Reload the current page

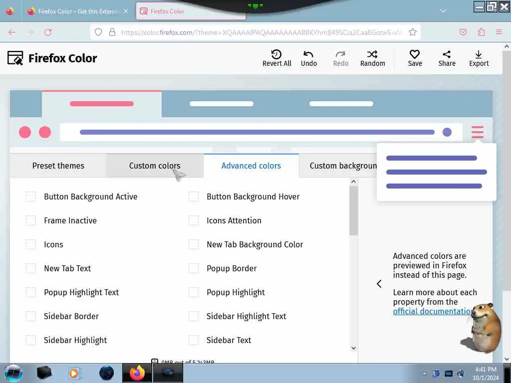click(48, 32)
